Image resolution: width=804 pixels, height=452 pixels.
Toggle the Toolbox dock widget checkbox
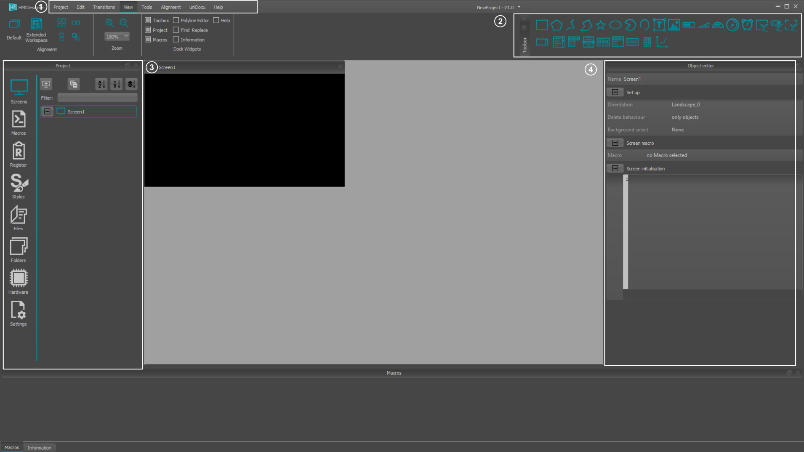(x=148, y=20)
